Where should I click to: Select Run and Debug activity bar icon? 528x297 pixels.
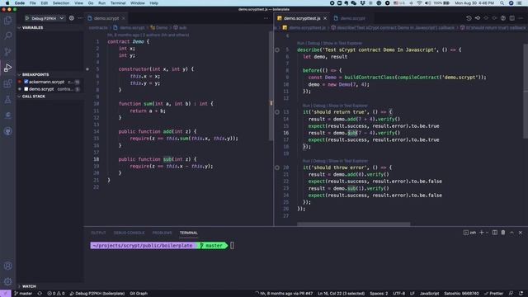(x=7, y=68)
